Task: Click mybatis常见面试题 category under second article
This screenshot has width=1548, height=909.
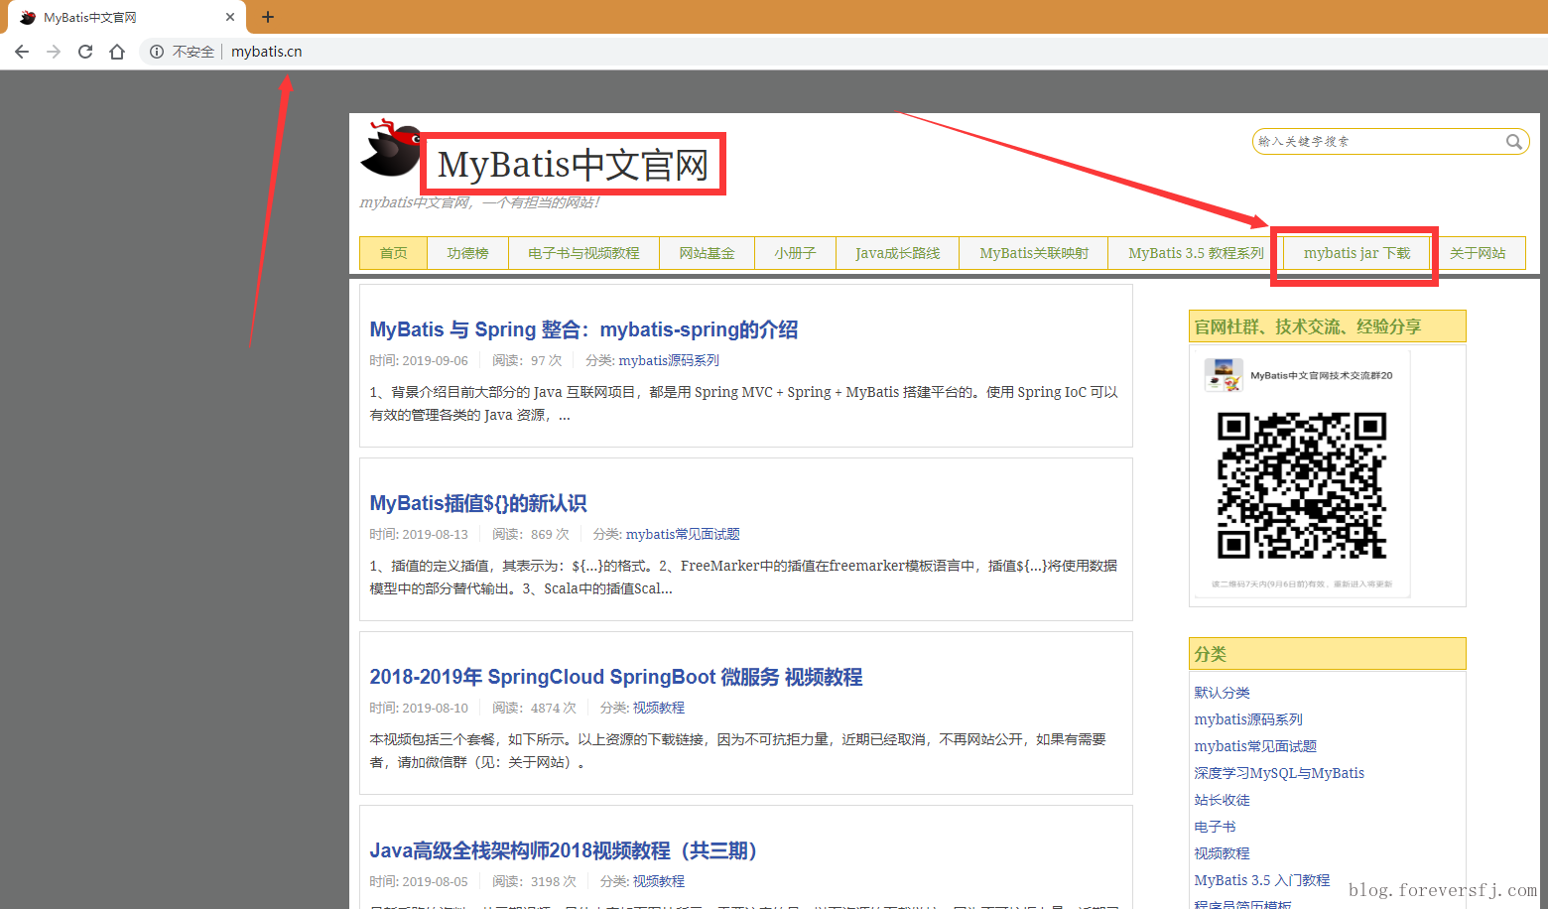Action: pos(683,534)
